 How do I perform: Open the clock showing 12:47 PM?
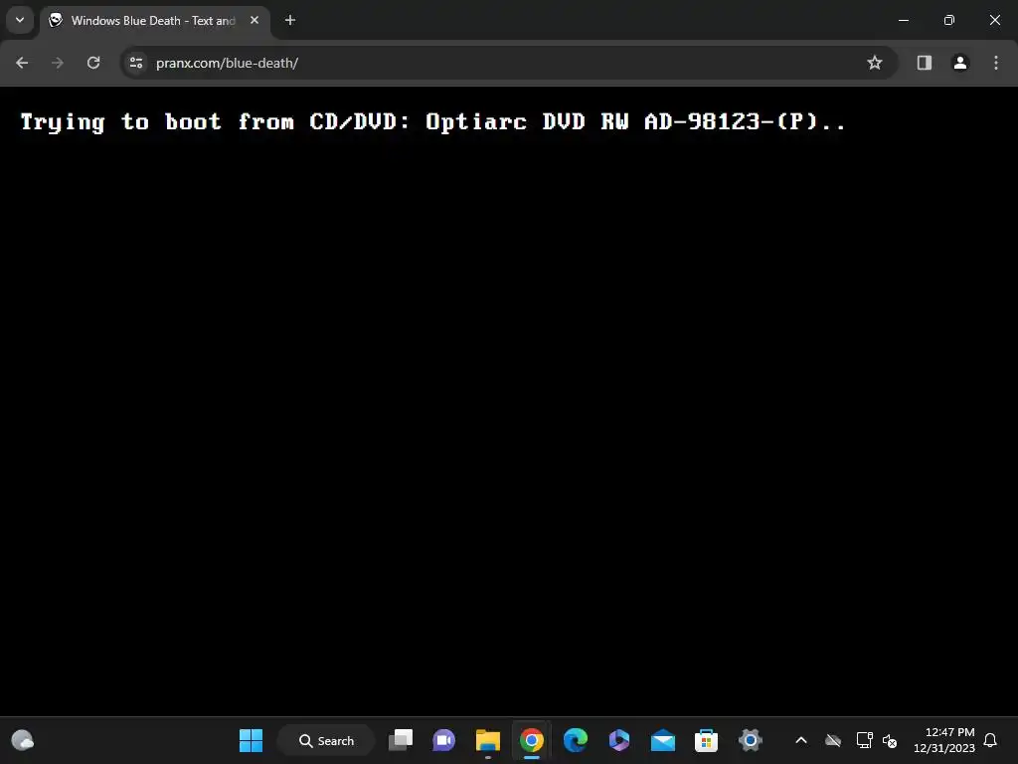(944, 740)
